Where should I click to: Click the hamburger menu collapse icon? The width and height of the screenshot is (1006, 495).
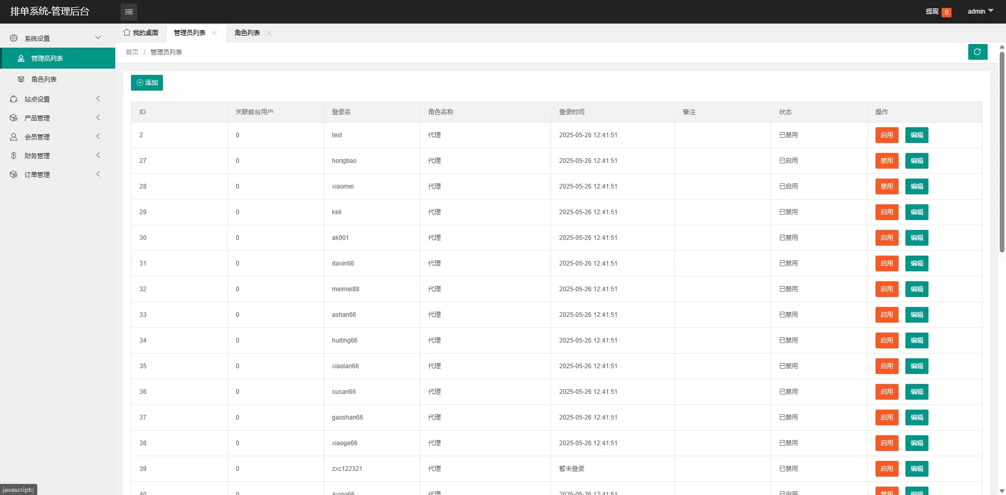click(128, 12)
